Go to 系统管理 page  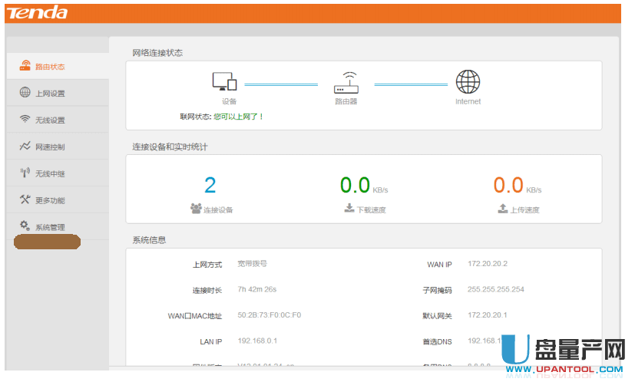point(50,227)
